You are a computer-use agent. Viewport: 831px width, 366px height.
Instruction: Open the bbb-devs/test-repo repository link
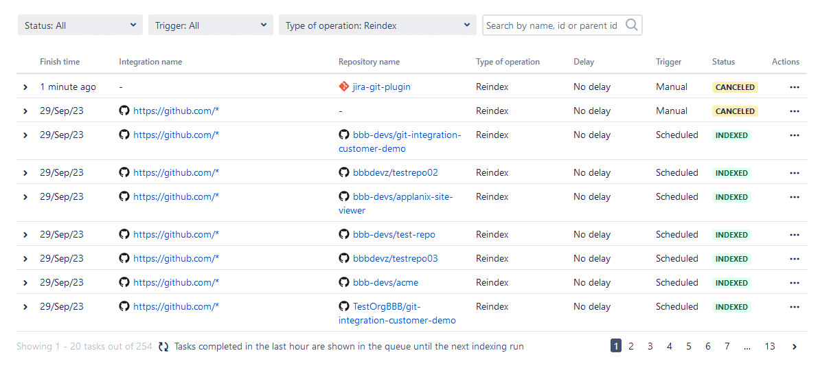point(394,235)
